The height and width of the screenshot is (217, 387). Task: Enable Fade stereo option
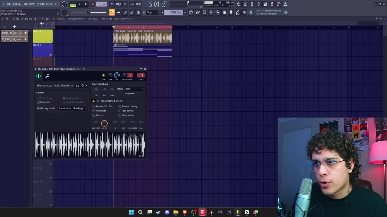coord(125,111)
